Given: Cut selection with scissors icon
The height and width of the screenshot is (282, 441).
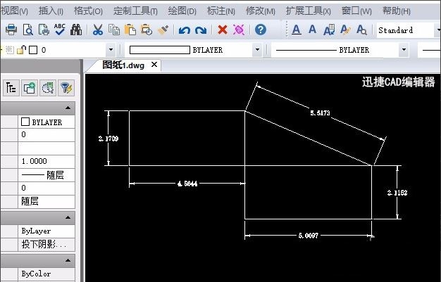Looking at the screenshot, I should click(98, 30).
